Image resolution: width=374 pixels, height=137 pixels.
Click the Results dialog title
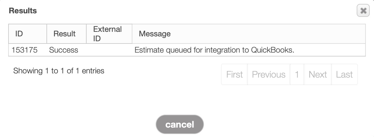click(x=23, y=11)
